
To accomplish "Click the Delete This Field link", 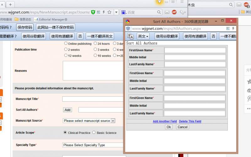I will [190, 121].
